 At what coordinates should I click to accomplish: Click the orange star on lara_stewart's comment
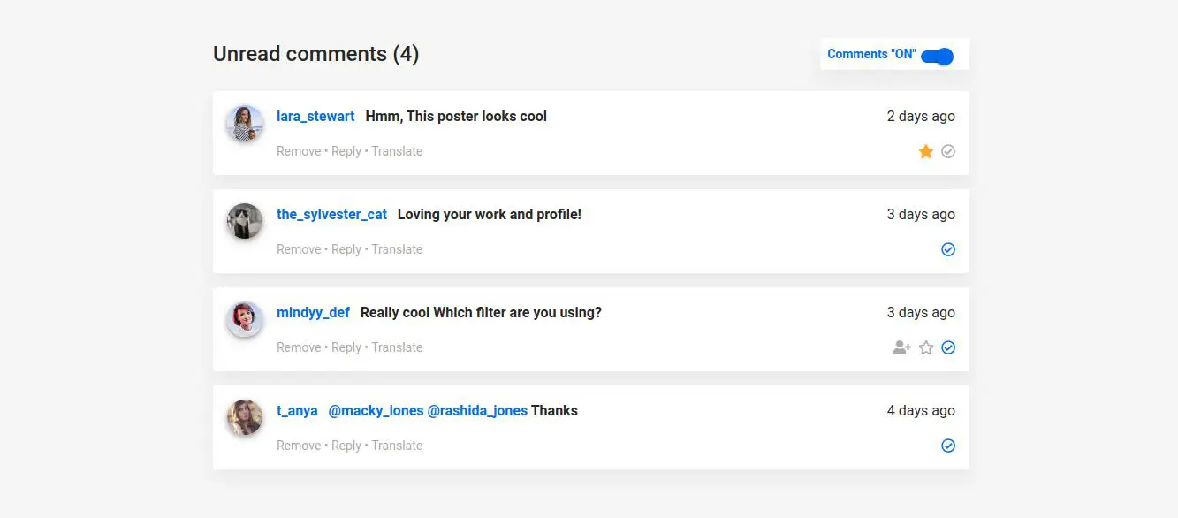coord(926,152)
